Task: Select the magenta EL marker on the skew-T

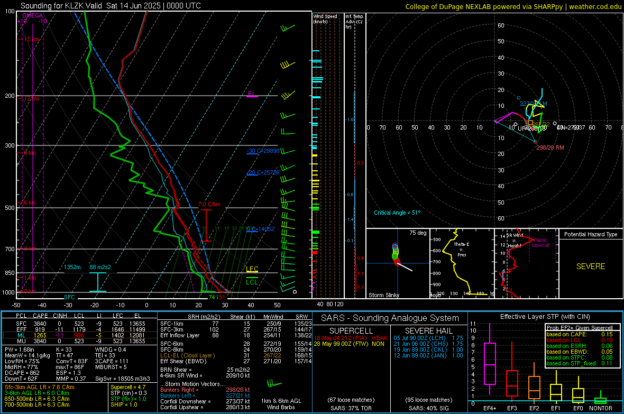Action: (x=252, y=94)
